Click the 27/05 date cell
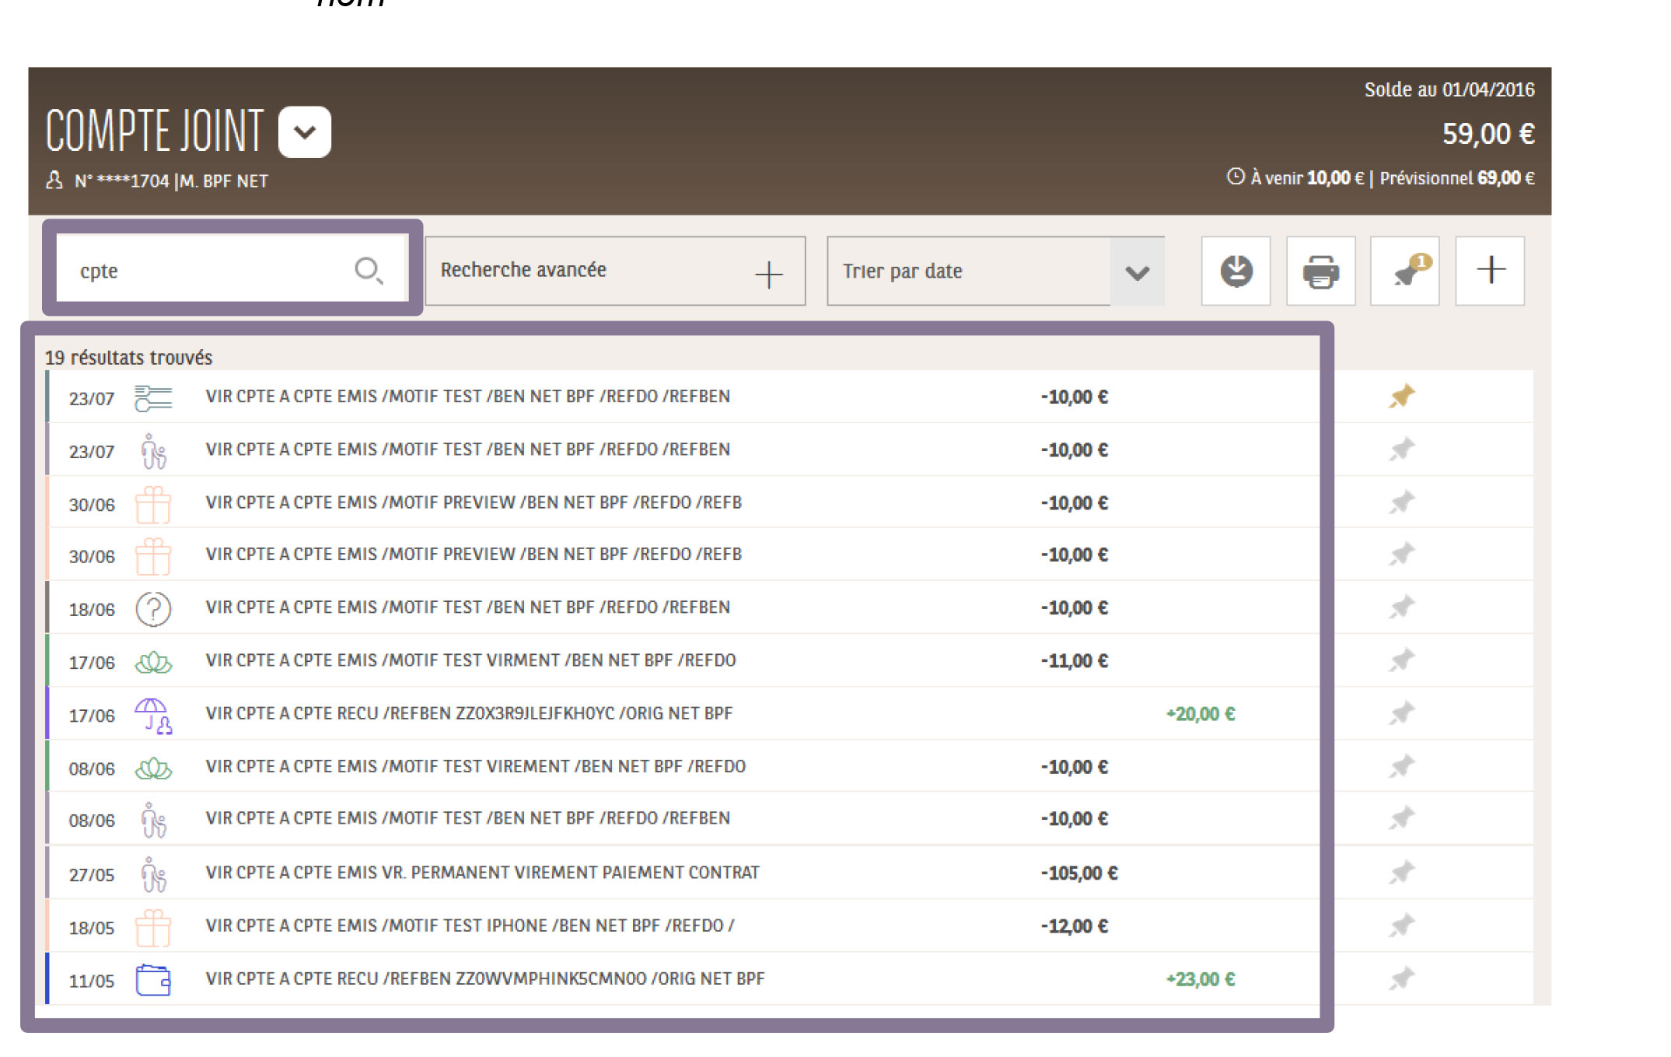The image size is (1671, 1057). click(x=92, y=875)
